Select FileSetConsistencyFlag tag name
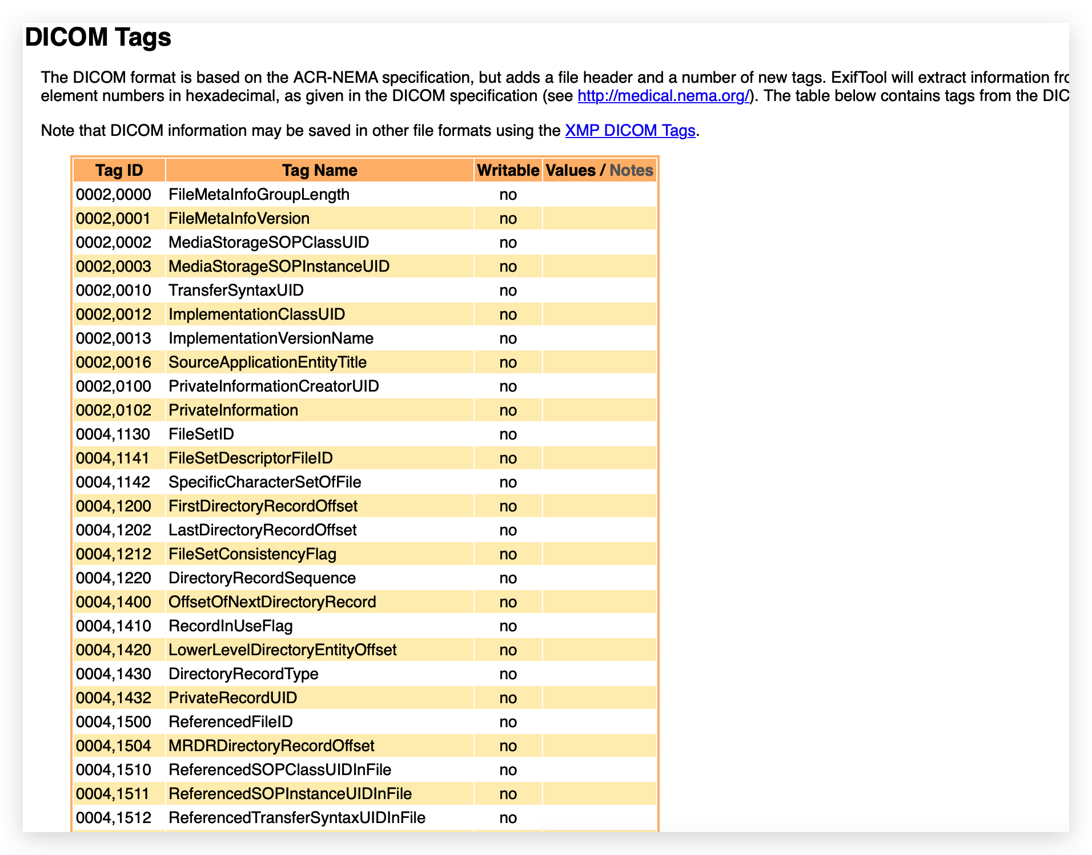Image resolution: width=1092 pixels, height=855 pixels. (x=252, y=554)
